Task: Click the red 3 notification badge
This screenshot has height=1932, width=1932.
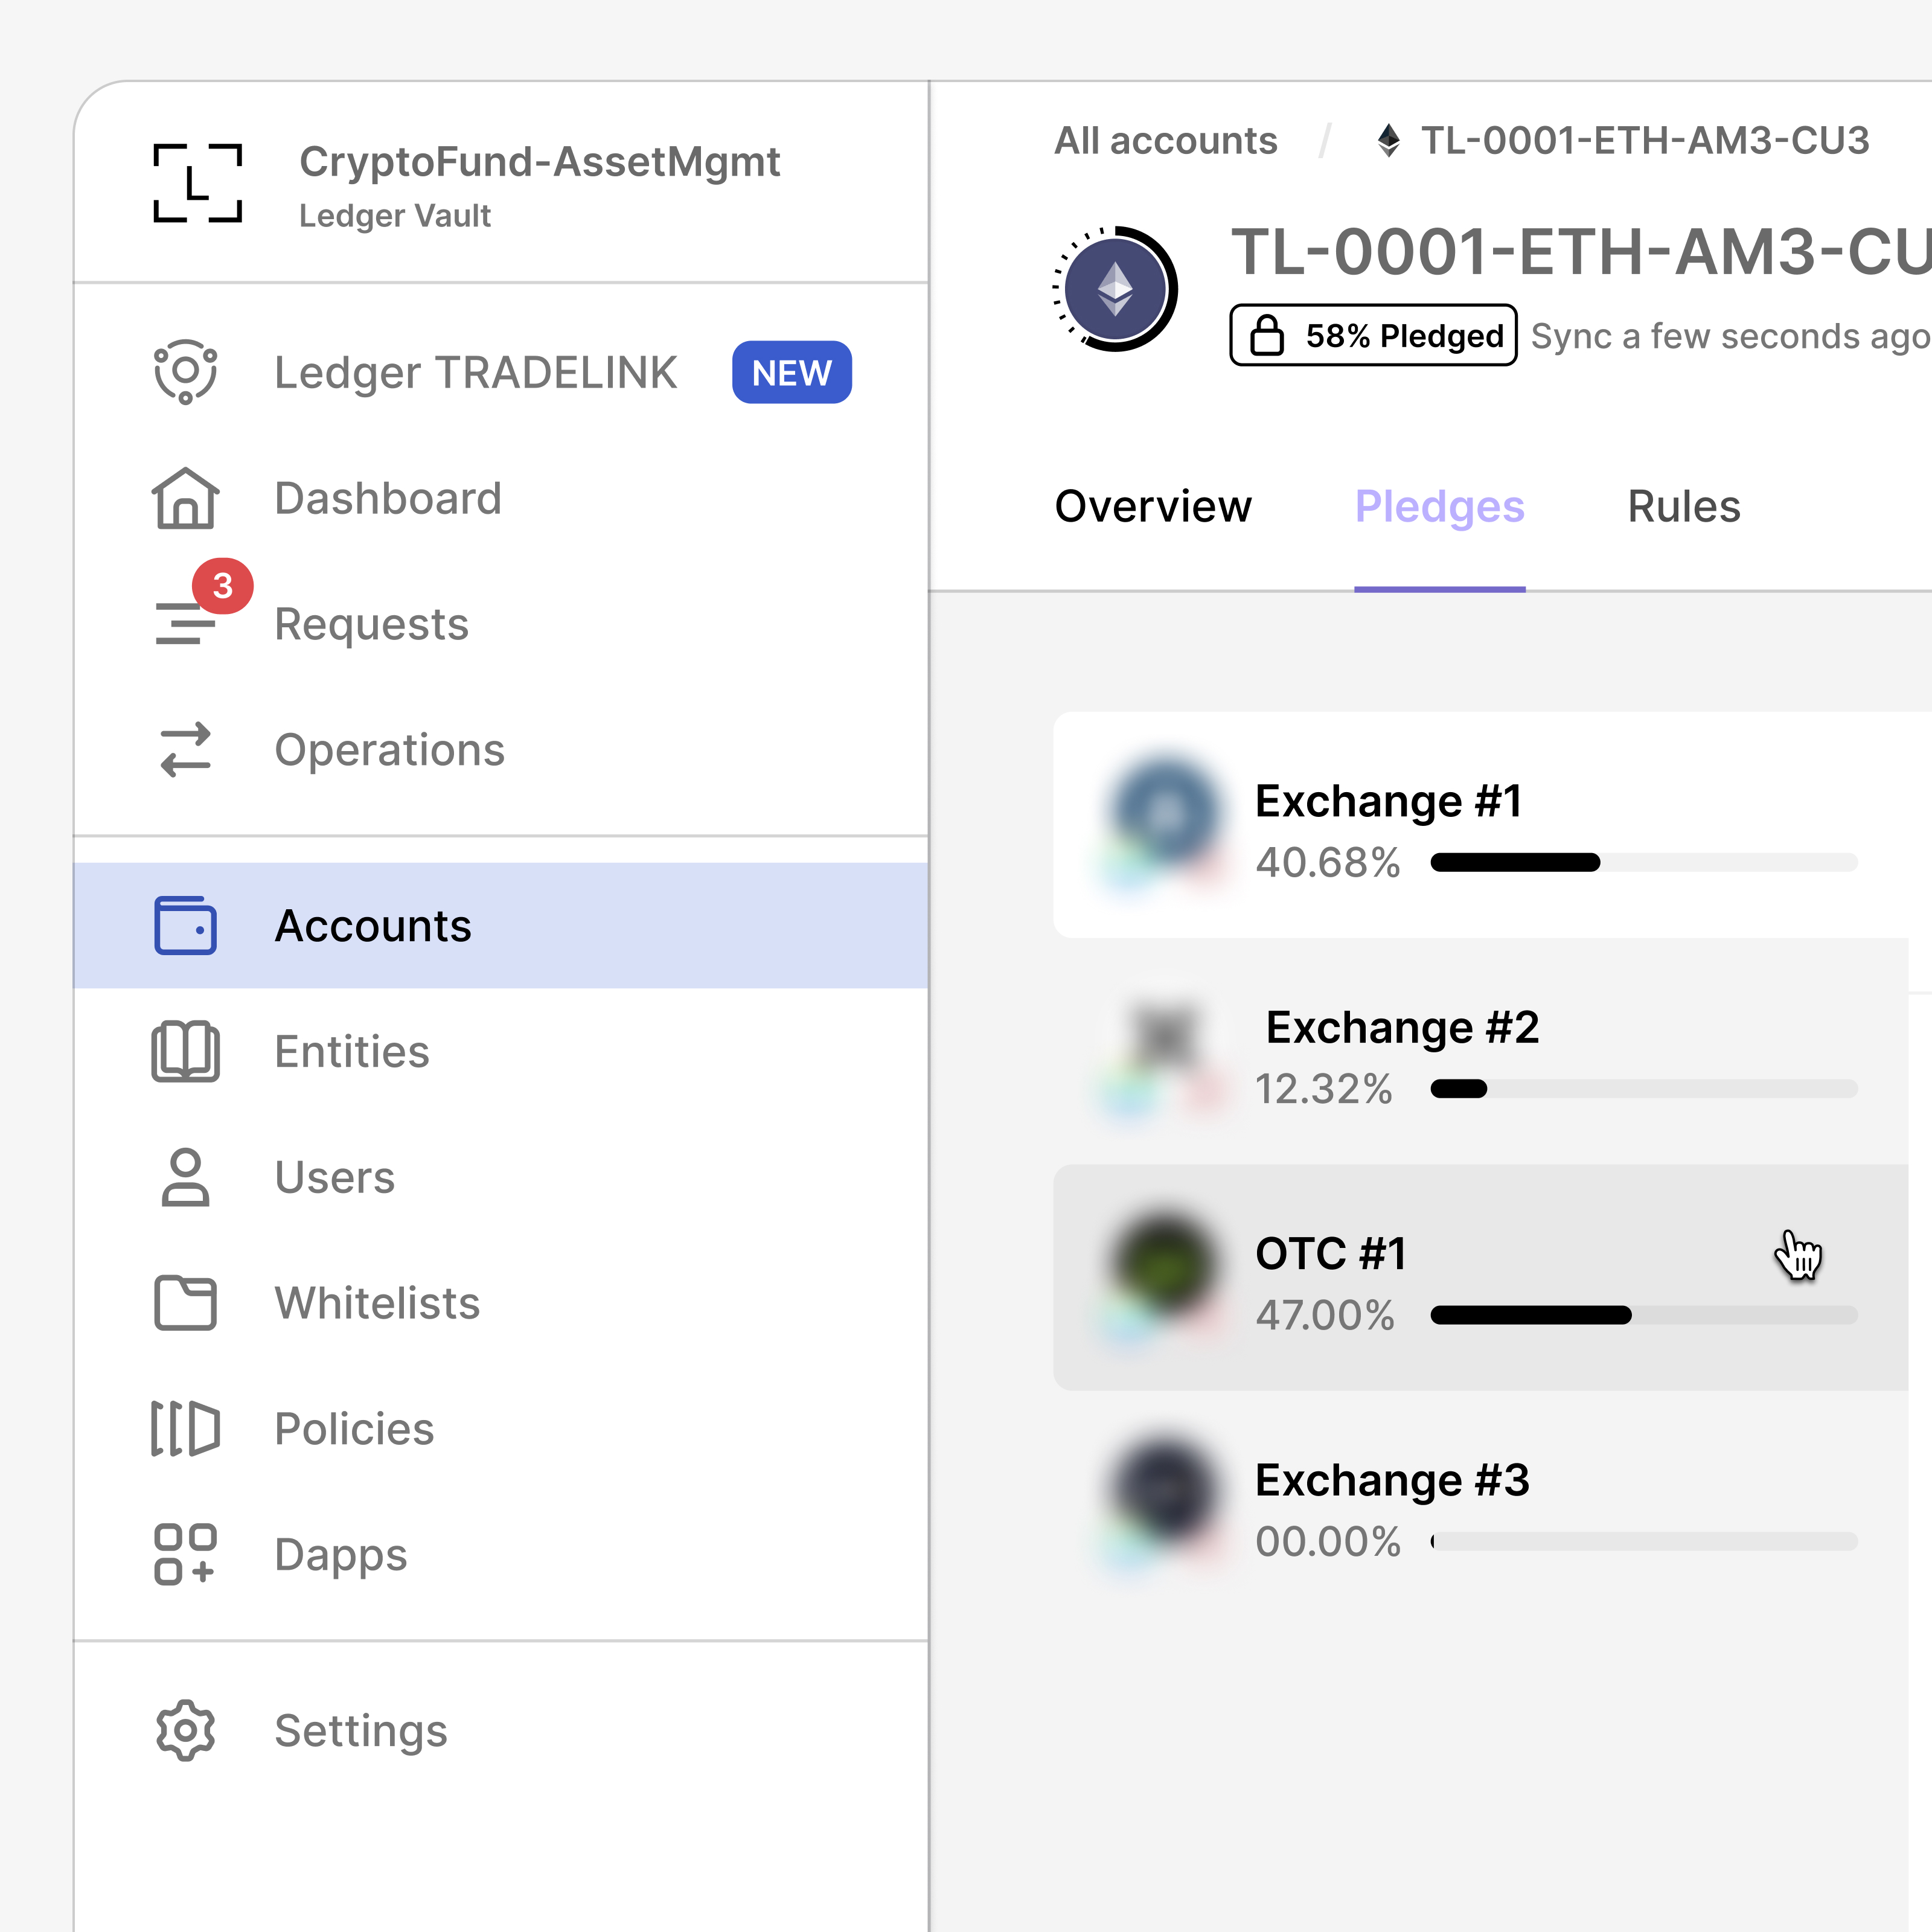Action: click(x=222, y=586)
